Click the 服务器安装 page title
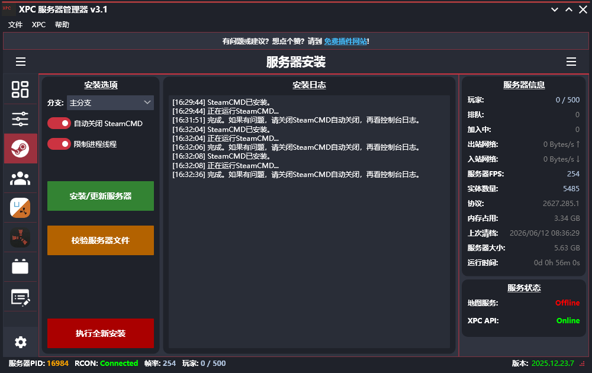Viewport: 592px width, 373px height. 296,62
